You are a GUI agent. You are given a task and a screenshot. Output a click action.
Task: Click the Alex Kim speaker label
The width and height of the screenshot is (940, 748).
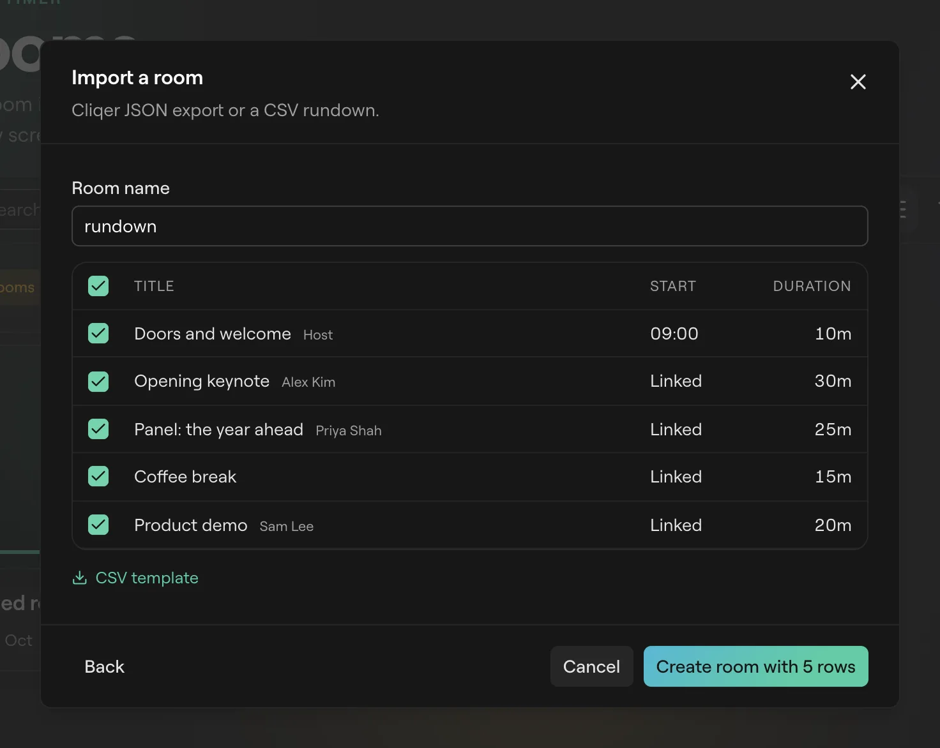point(308,382)
